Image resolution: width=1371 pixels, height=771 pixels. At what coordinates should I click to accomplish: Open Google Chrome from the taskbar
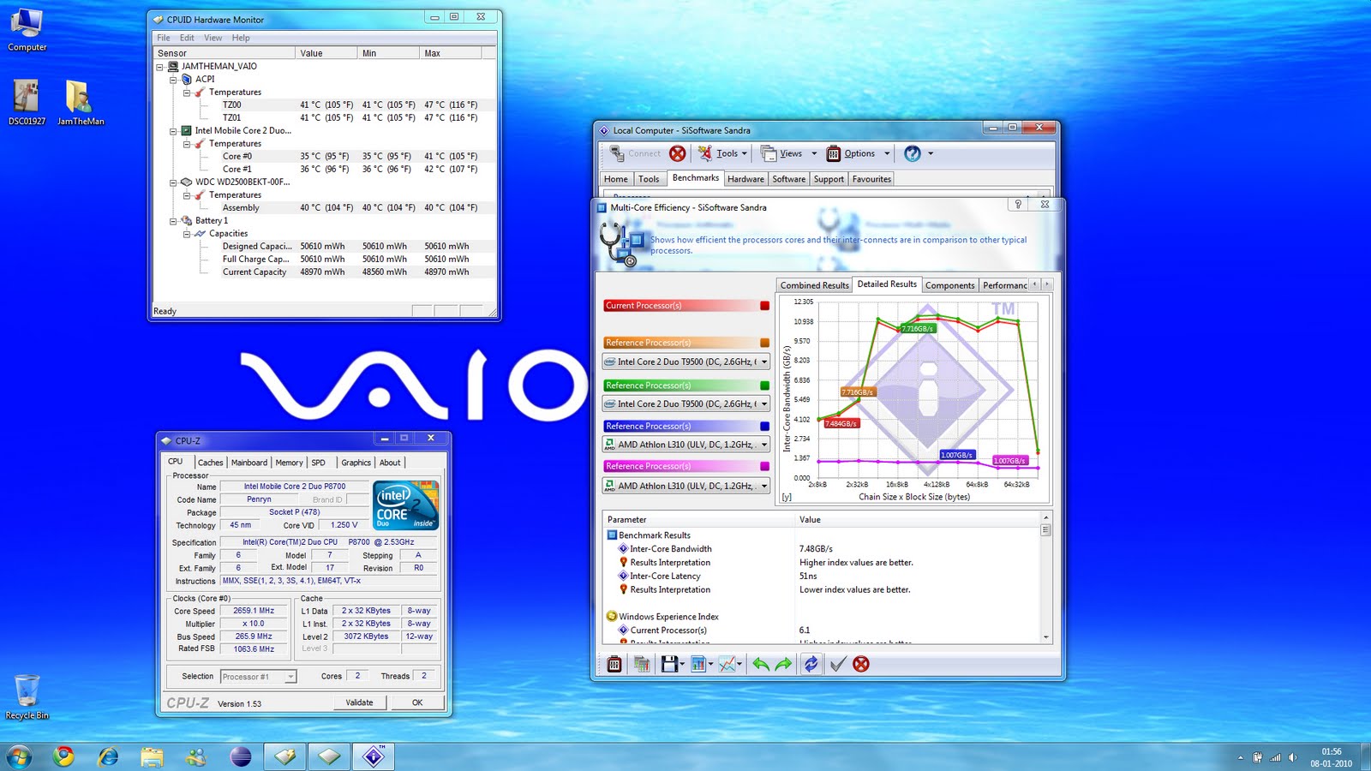(x=63, y=756)
